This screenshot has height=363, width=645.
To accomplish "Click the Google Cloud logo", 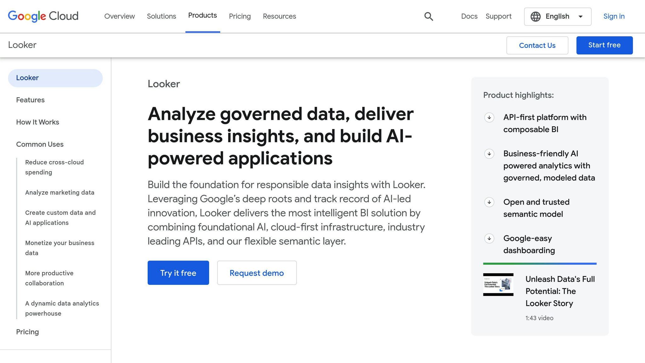I will click(x=43, y=16).
